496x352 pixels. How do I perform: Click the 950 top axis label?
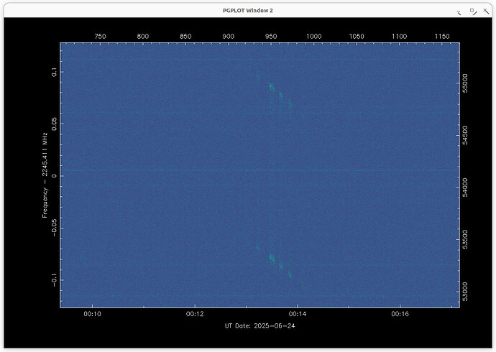271,37
